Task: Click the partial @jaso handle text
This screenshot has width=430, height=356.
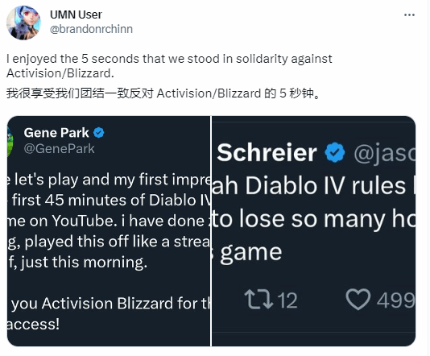Action: 384,153
